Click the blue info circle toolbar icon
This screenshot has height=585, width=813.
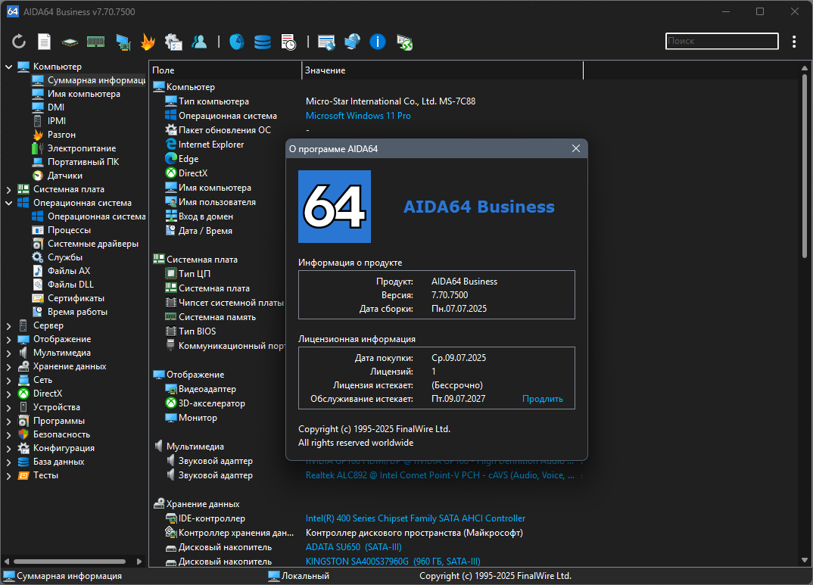click(x=378, y=42)
